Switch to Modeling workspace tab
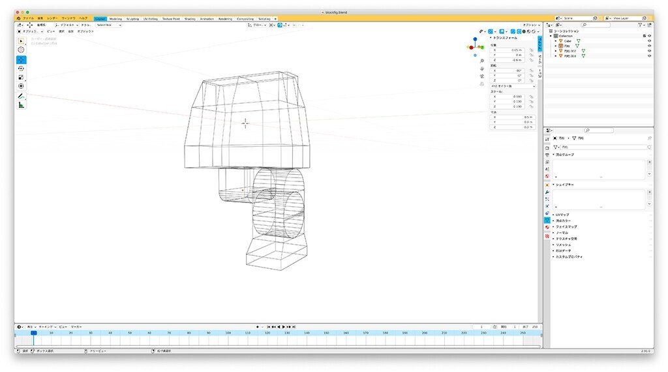 tap(115, 19)
